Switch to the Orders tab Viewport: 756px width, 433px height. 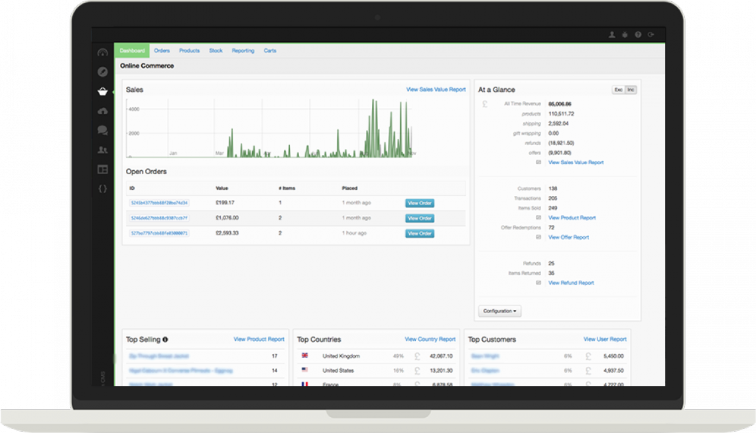point(162,50)
